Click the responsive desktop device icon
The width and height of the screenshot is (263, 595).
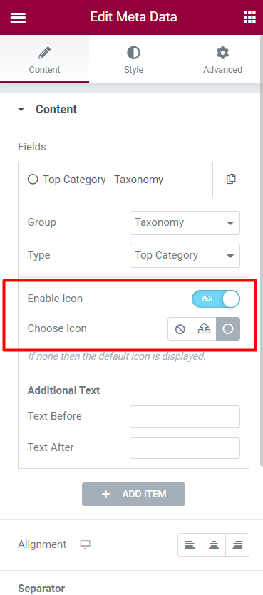coord(85,544)
